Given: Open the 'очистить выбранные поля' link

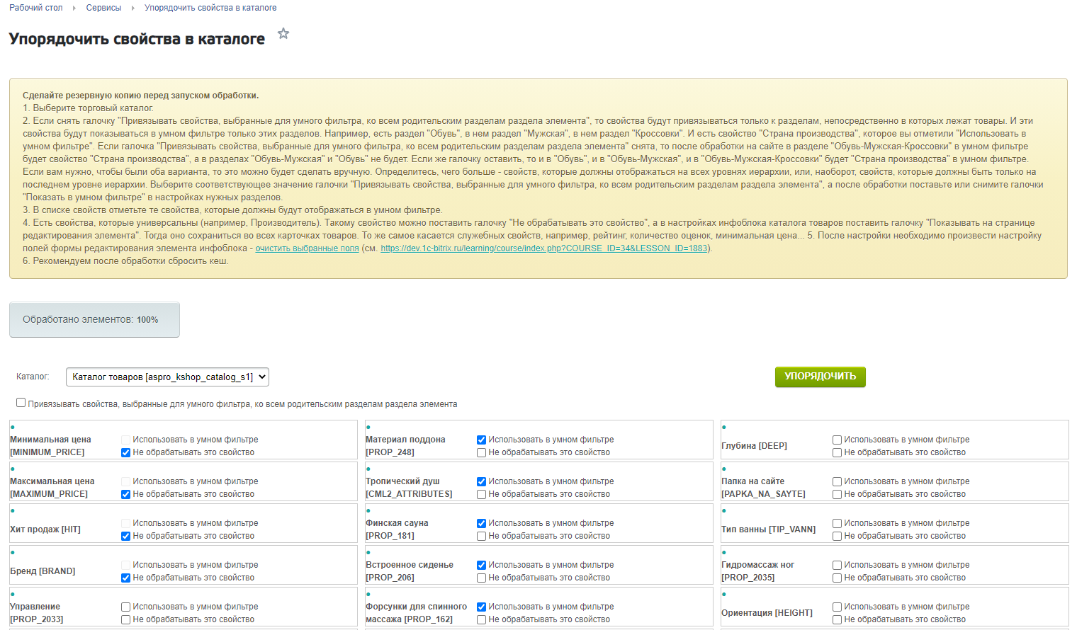Looking at the screenshot, I should point(307,248).
